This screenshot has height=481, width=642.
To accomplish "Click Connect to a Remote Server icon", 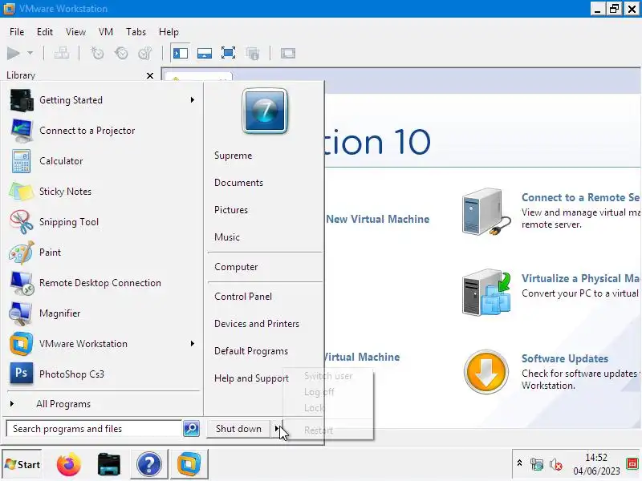I will point(486,212).
